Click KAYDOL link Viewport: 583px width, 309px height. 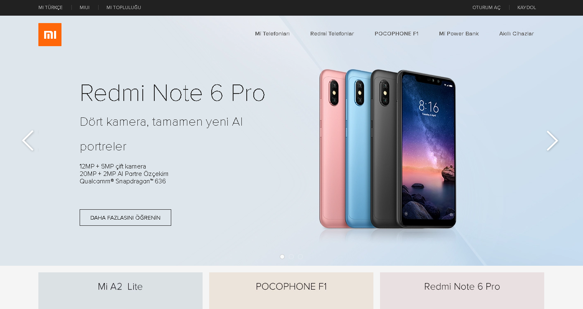coord(527,7)
